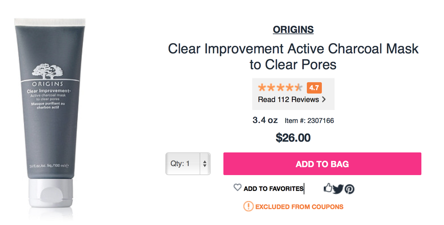Open the Qty: 1 quantity dropdown
Screen dimensions: 444x225
(x=183, y=164)
